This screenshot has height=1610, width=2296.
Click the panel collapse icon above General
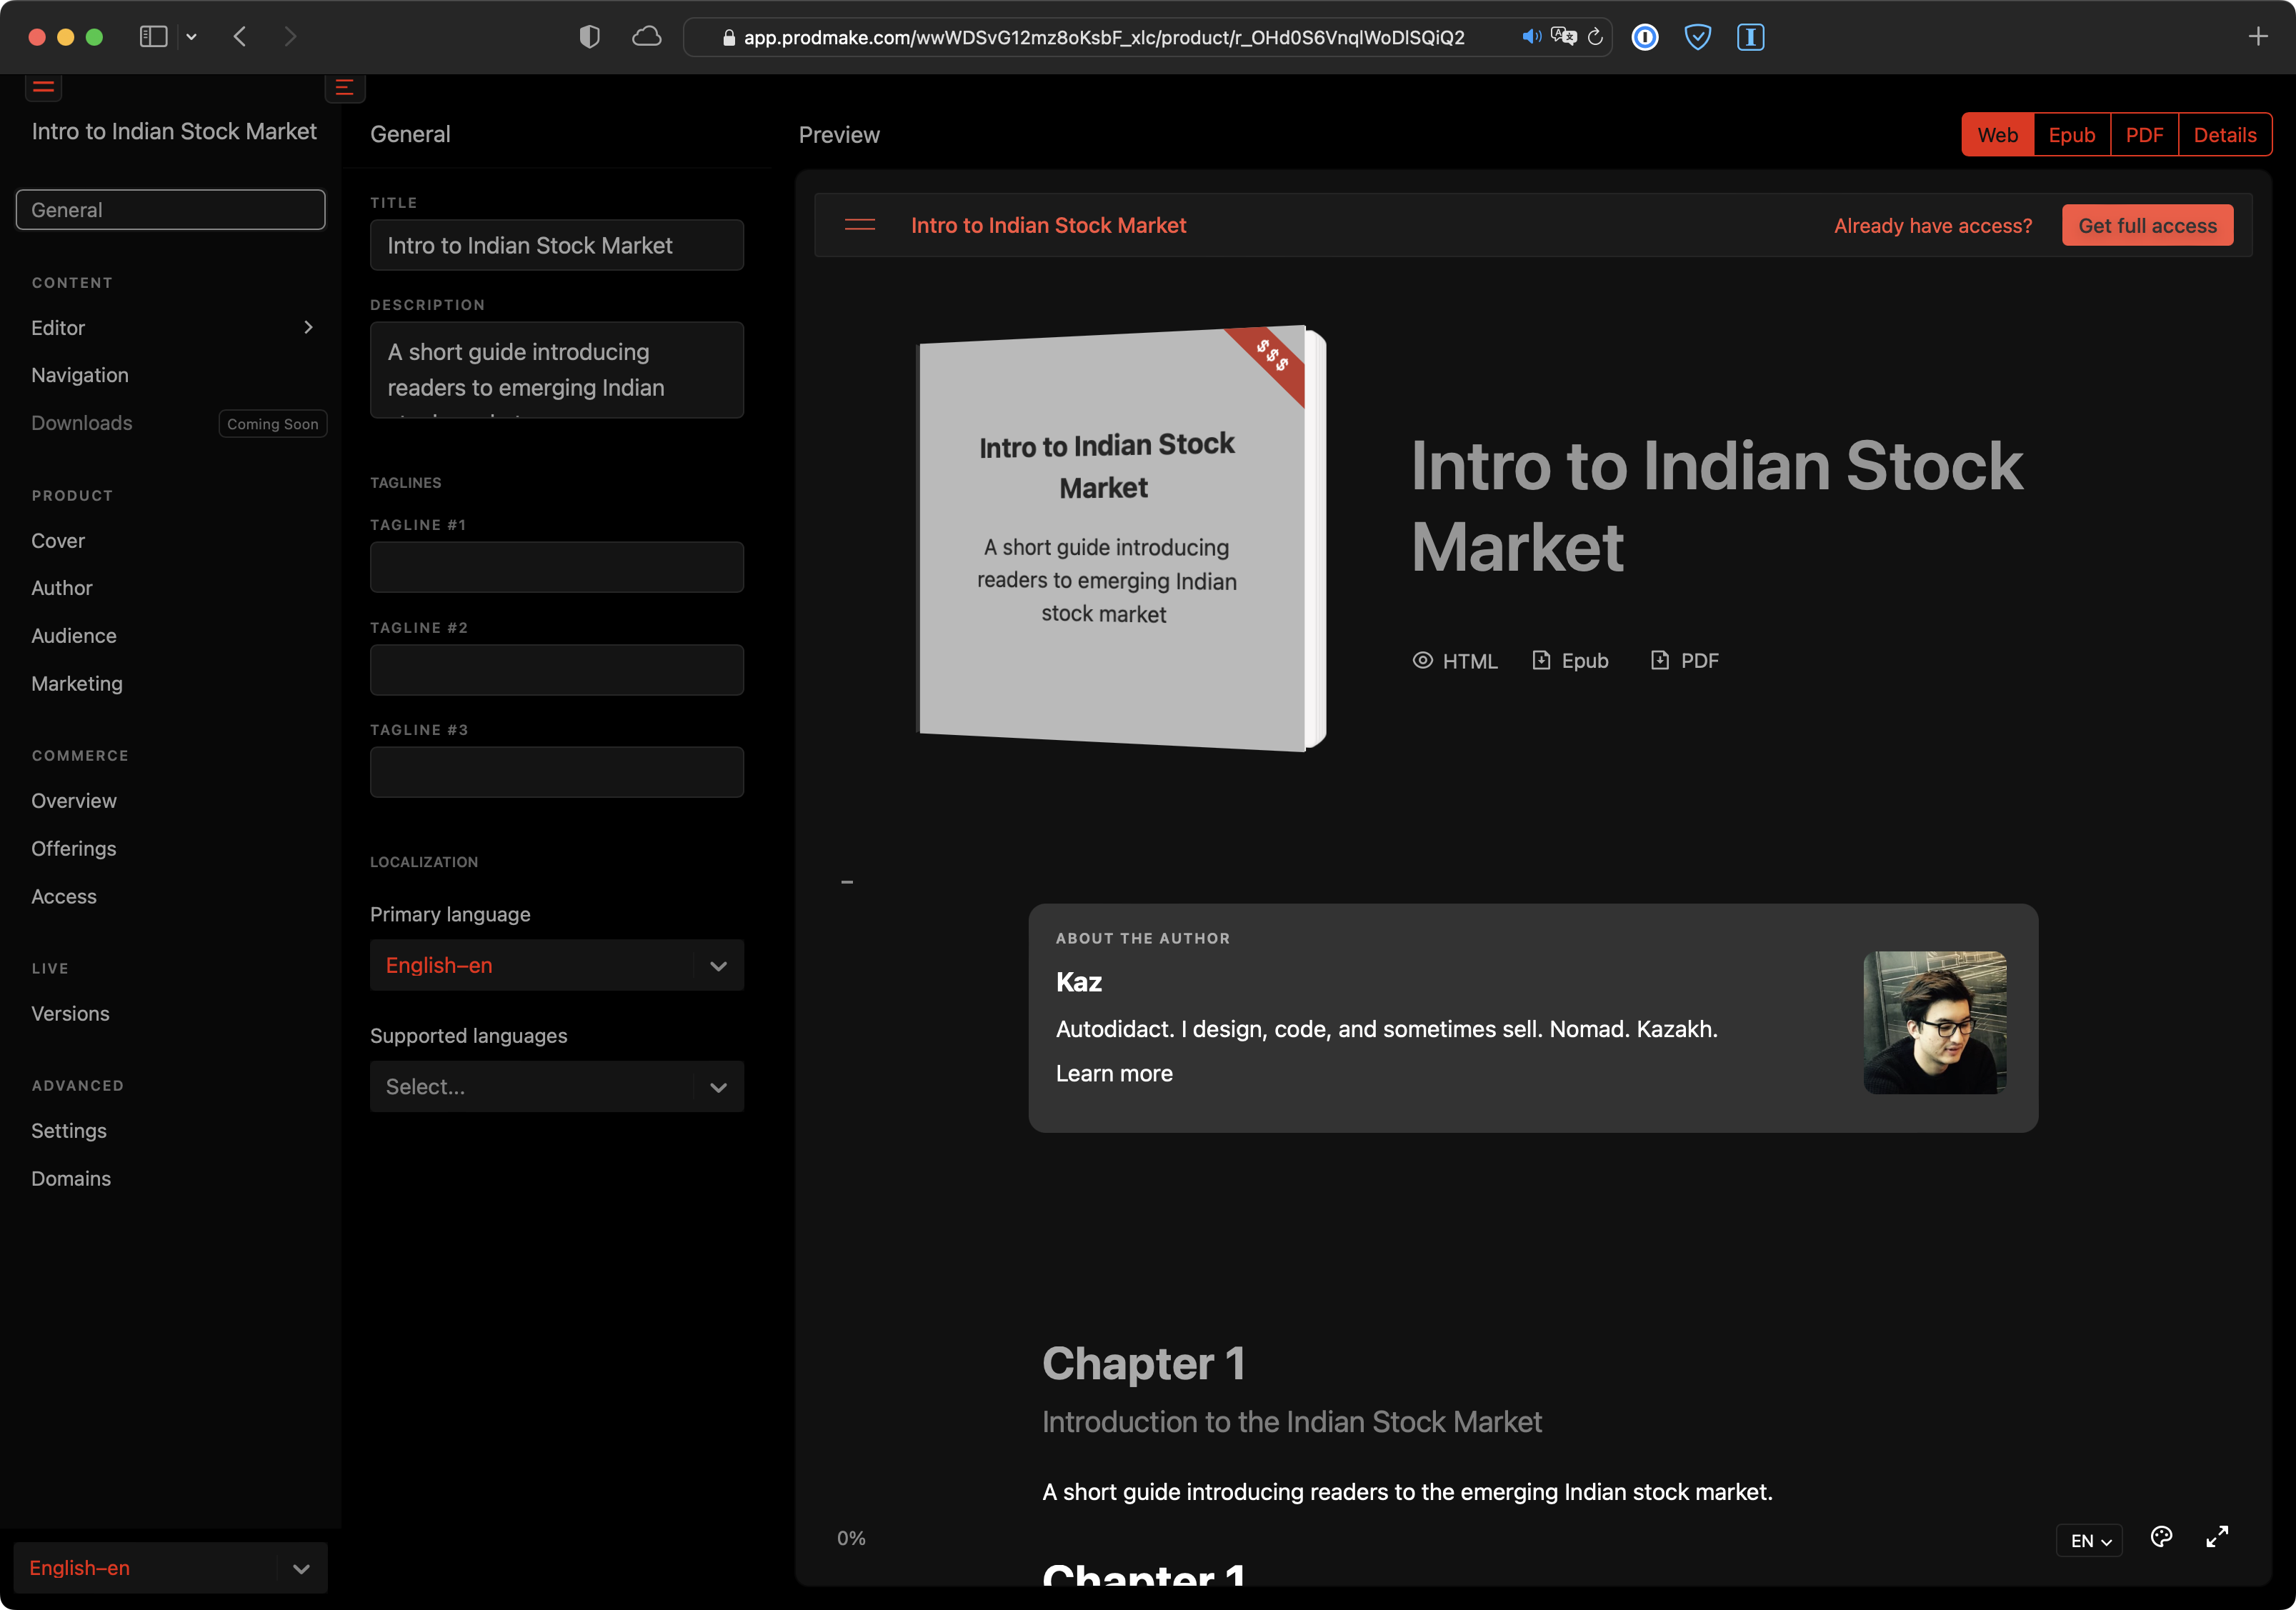345,88
